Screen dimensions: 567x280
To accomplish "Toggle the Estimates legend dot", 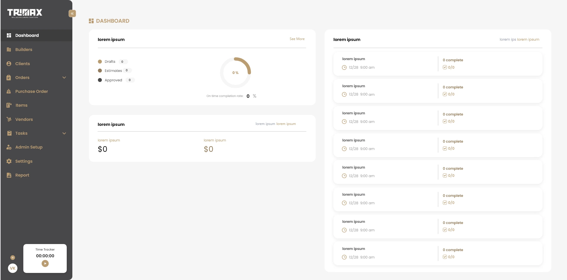I will pos(100,71).
